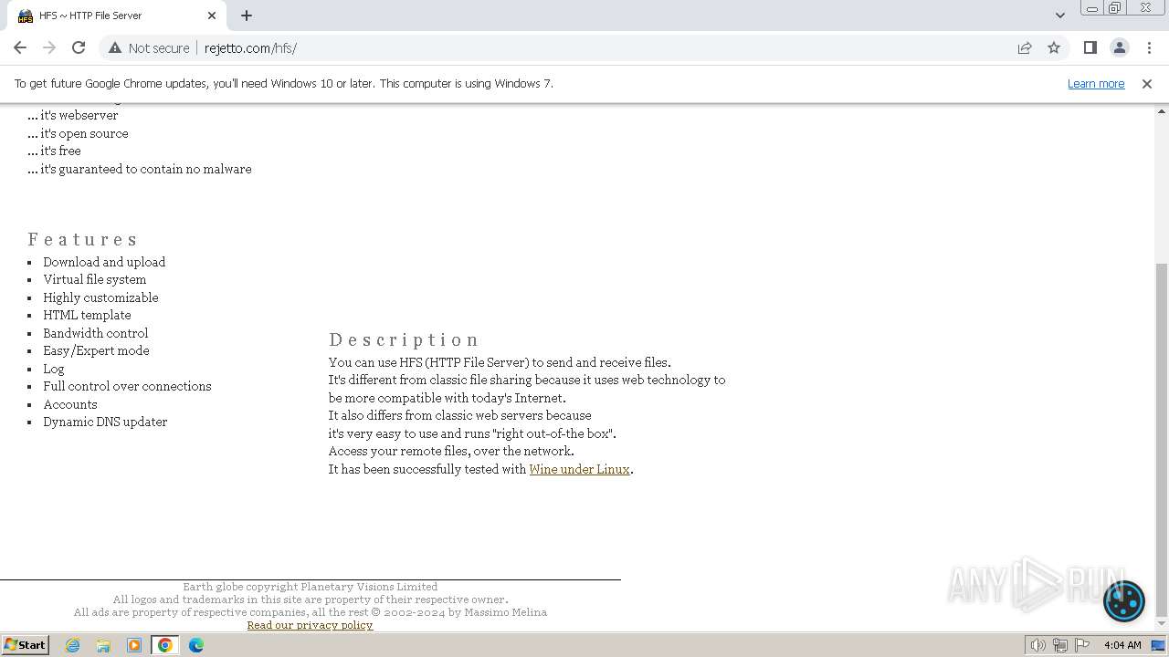Click the 'Dynamic DNS updater' list item
Viewport: 1169px width, 657px height.
pos(105,422)
